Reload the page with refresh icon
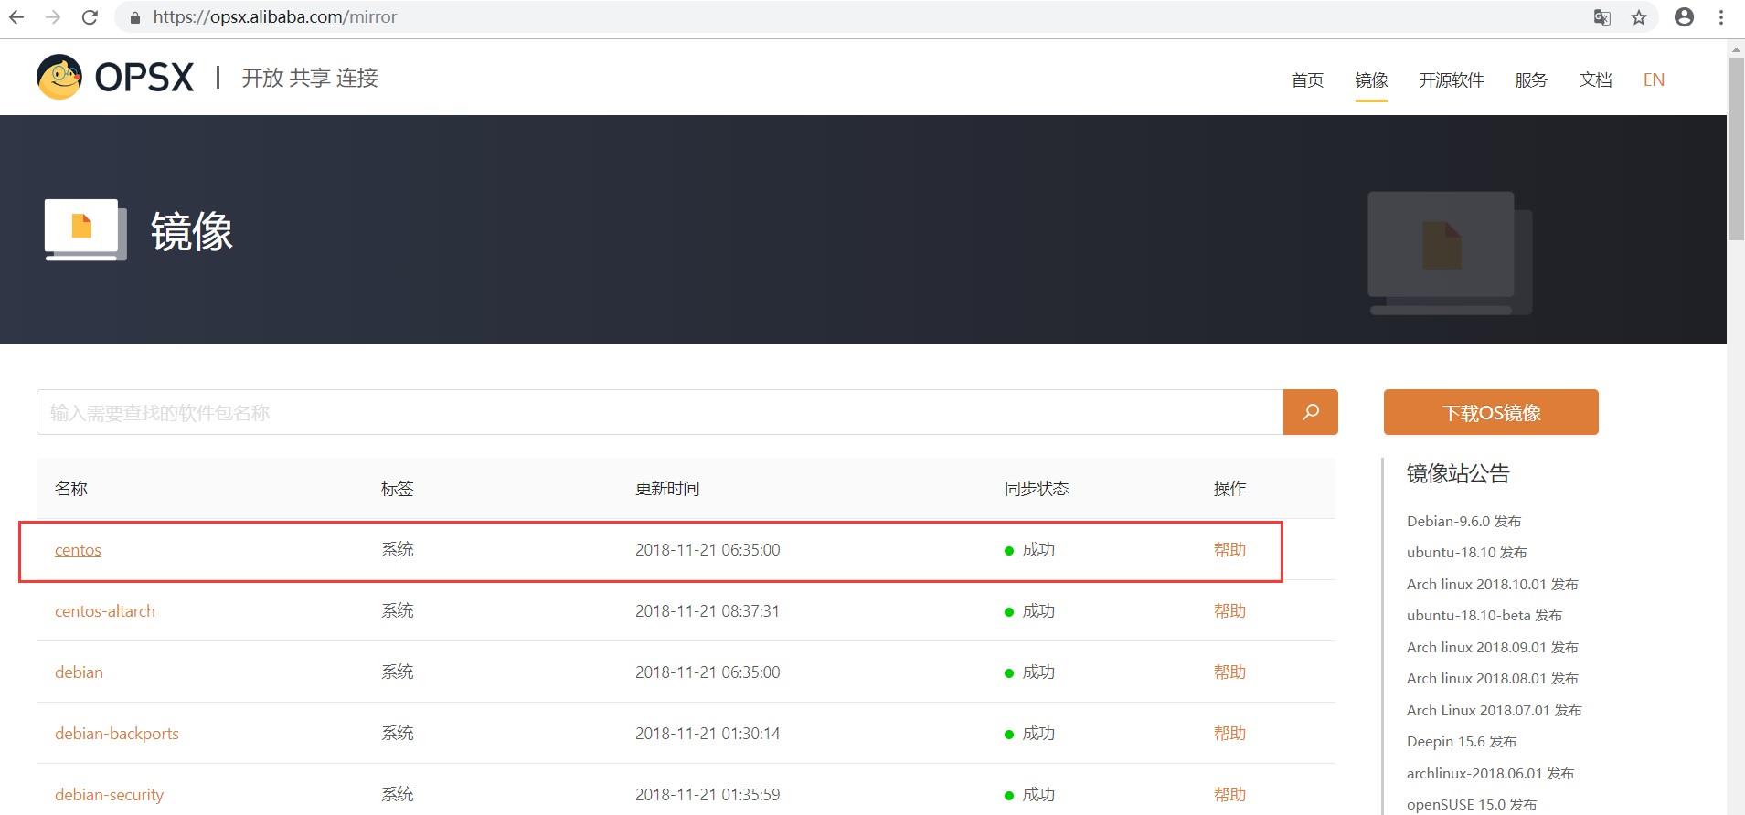This screenshot has width=1745, height=815. pos(90,17)
